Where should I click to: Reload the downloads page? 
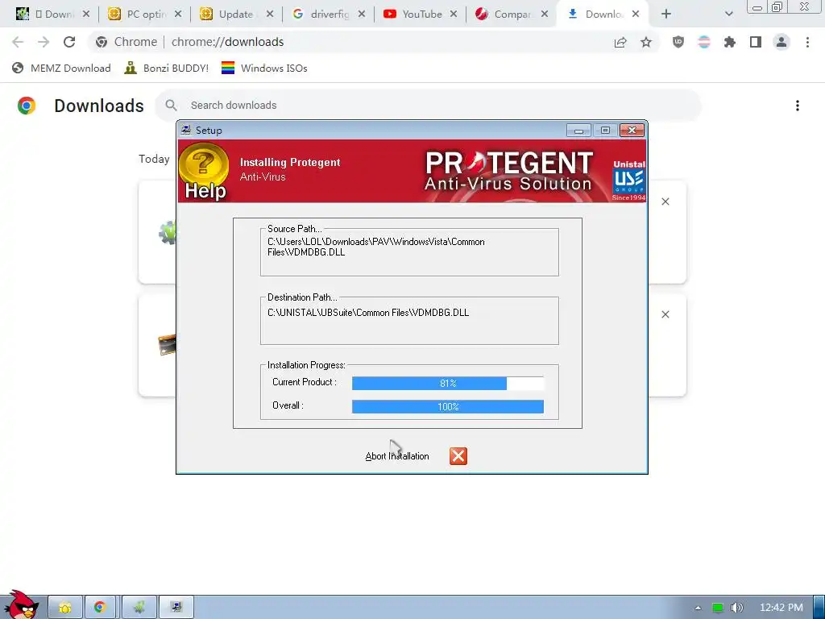(x=69, y=42)
